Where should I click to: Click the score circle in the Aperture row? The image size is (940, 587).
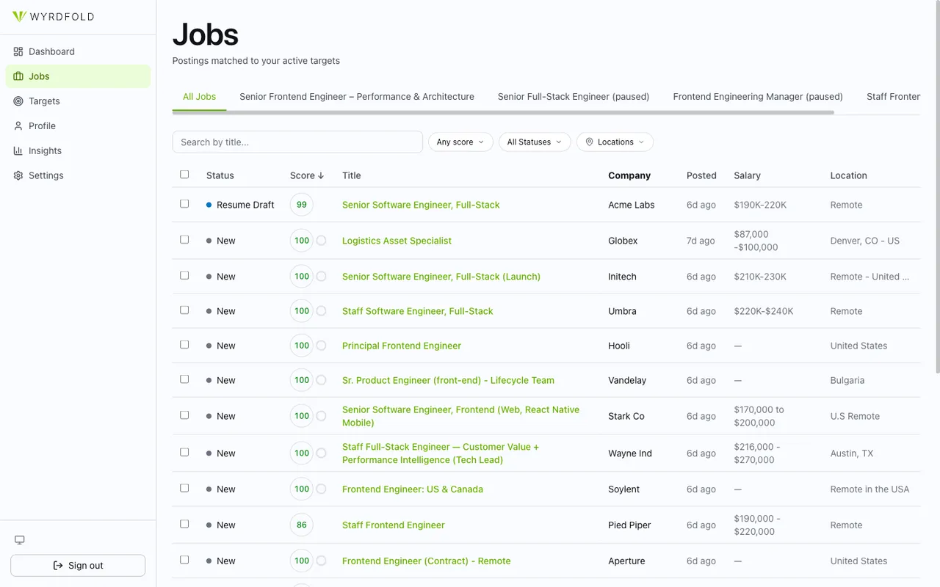pos(321,561)
